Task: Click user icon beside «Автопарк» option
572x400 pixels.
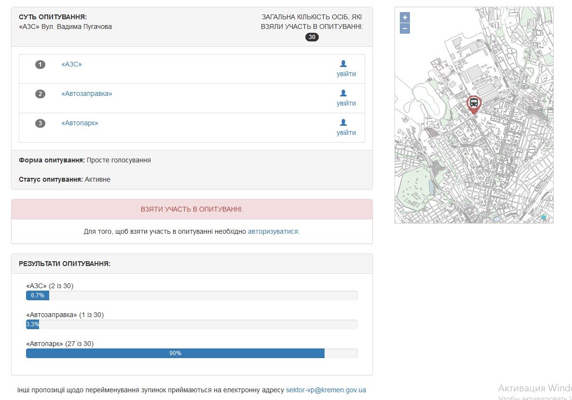Action: 343,122
